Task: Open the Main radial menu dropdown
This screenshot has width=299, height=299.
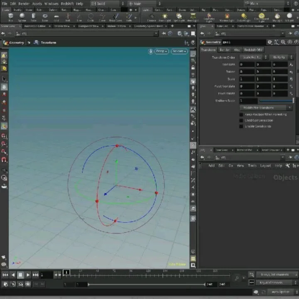Action: click(x=145, y=4)
